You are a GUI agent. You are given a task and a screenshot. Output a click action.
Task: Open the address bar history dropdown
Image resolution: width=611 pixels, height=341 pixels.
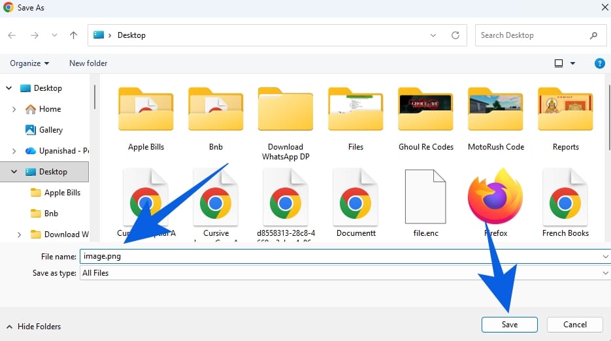pyautogui.click(x=433, y=35)
